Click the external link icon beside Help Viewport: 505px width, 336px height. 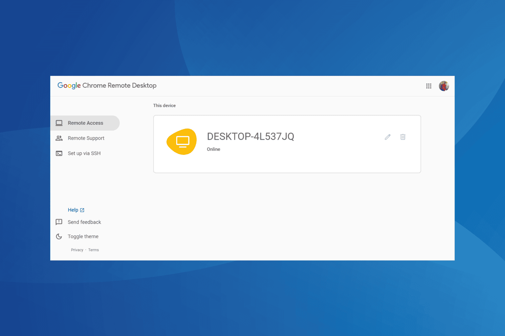click(82, 210)
